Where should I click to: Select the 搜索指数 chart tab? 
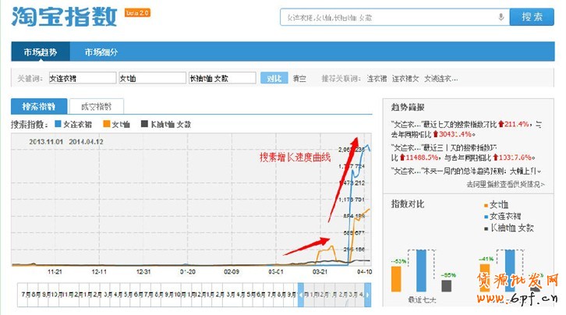tap(38, 107)
